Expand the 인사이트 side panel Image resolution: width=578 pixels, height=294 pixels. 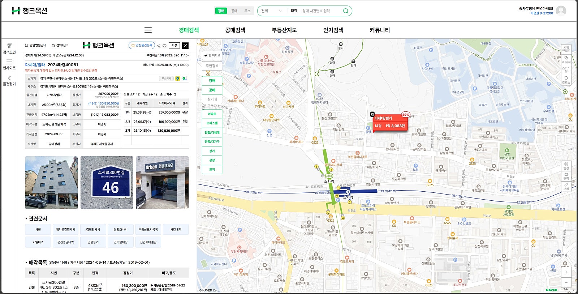click(x=9, y=64)
